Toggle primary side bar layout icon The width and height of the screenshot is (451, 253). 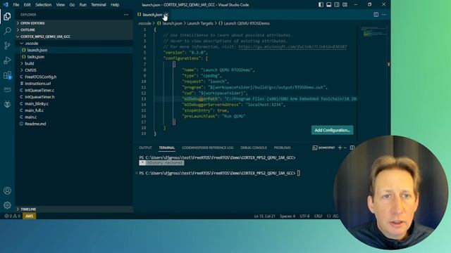pyautogui.click(x=321, y=5)
